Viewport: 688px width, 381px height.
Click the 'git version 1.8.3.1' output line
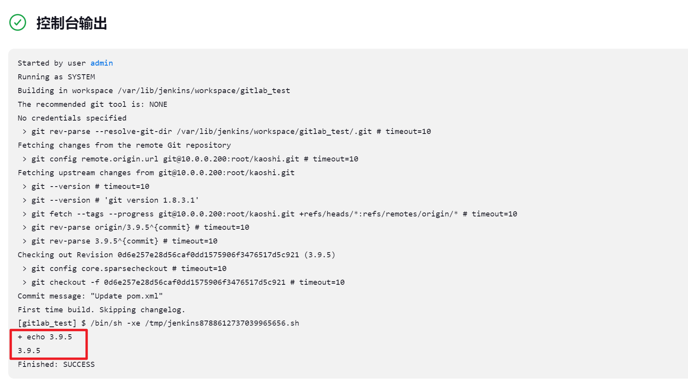(x=111, y=200)
